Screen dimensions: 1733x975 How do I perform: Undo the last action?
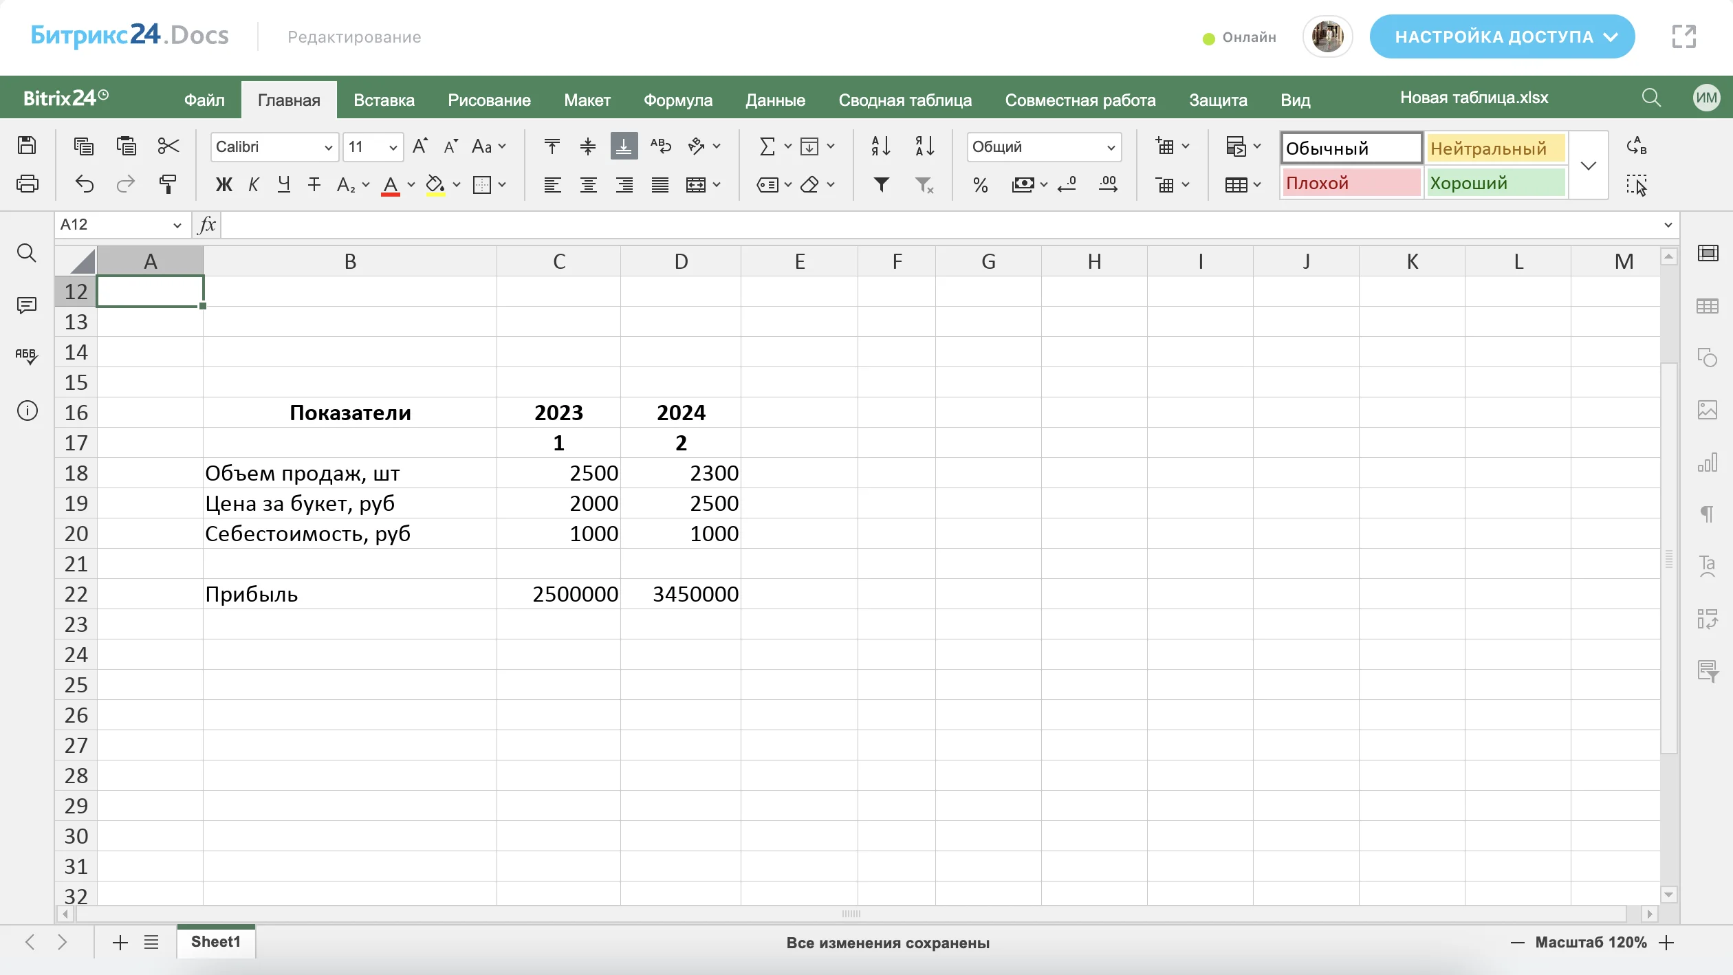click(x=84, y=184)
